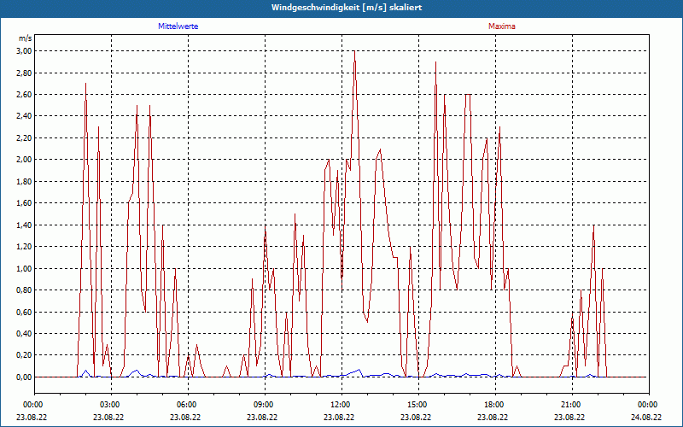Click the 0,60 y-axis value

click(x=25, y=312)
